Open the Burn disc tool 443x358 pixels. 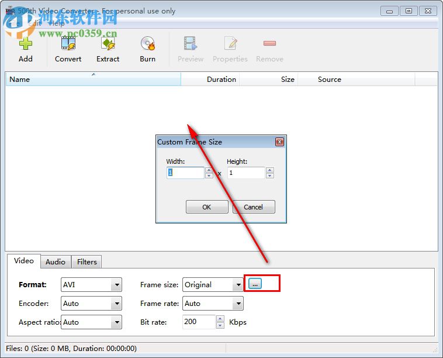click(148, 50)
